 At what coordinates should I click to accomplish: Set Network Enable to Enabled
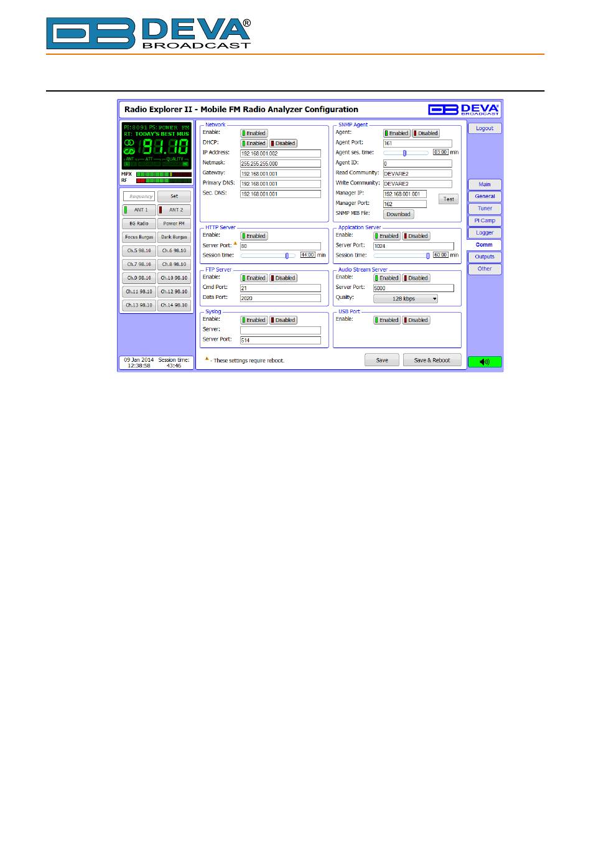254,133
